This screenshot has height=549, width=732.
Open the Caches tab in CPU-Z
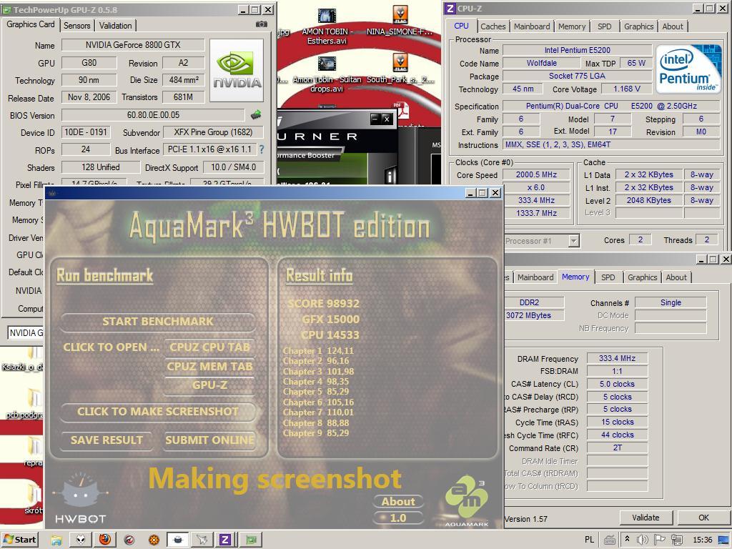tap(493, 26)
